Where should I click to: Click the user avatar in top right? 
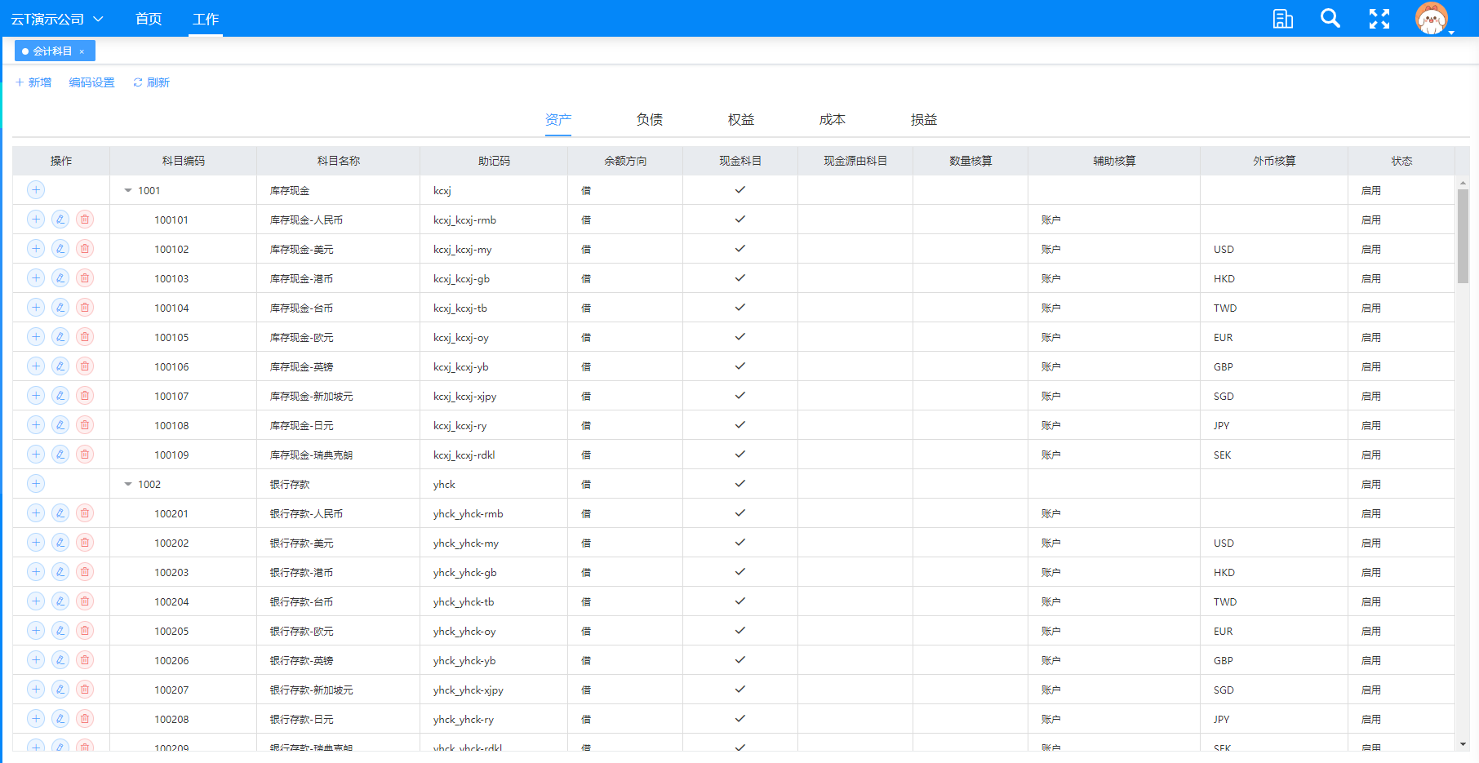coord(1431,19)
